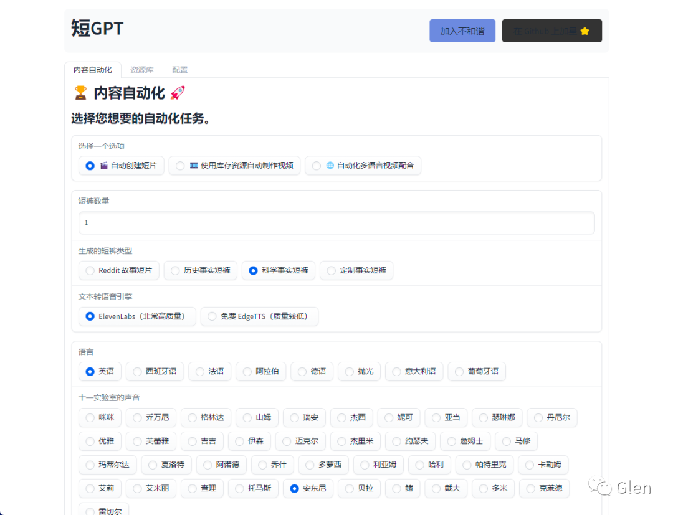The height and width of the screenshot is (515, 673).
Task: Click the rocket icon in the page heading
Action: (x=177, y=92)
